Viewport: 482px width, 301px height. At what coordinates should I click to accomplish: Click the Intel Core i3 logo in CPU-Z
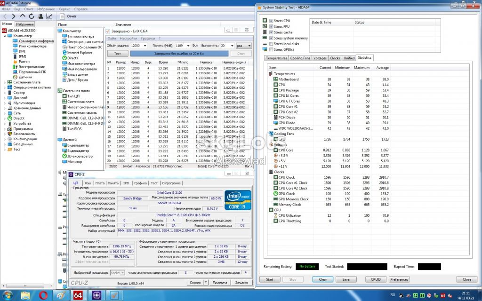click(238, 200)
